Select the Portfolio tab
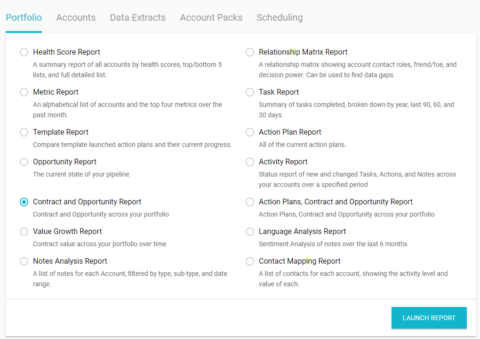The height and width of the screenshot is (339, 480). 24,17
